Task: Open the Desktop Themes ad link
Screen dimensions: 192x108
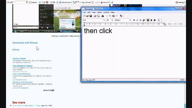Action: coord(19,58)
